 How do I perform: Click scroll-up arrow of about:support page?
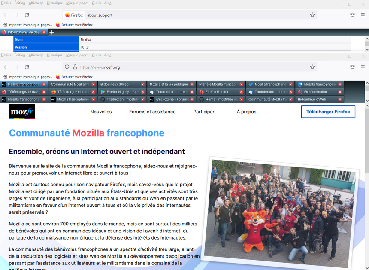pyautogui.click(x=367, y=39)
